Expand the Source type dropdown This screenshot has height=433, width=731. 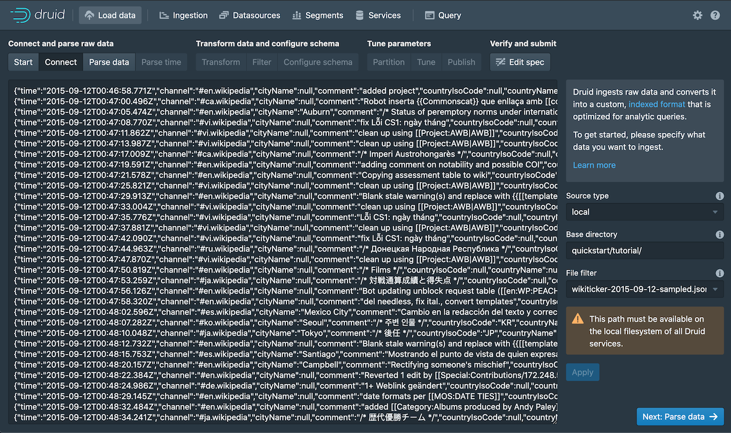[x=644, y=212]
